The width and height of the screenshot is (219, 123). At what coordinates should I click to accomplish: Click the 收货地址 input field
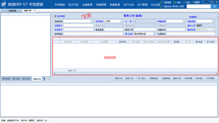93,34
